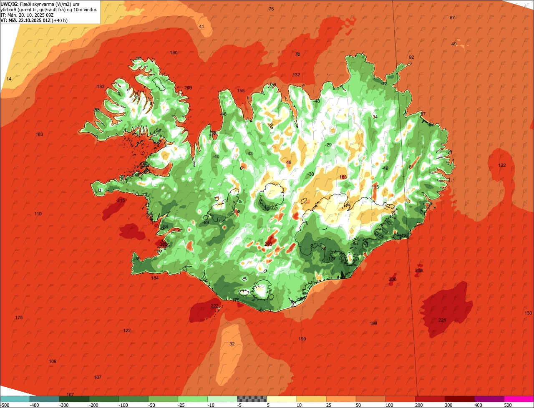Click the map value '76' at top

pyautogui.click(x=271, y=9)
